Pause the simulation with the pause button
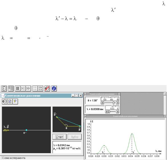This screenshot has height=160, width=168. tap(18, 88)
